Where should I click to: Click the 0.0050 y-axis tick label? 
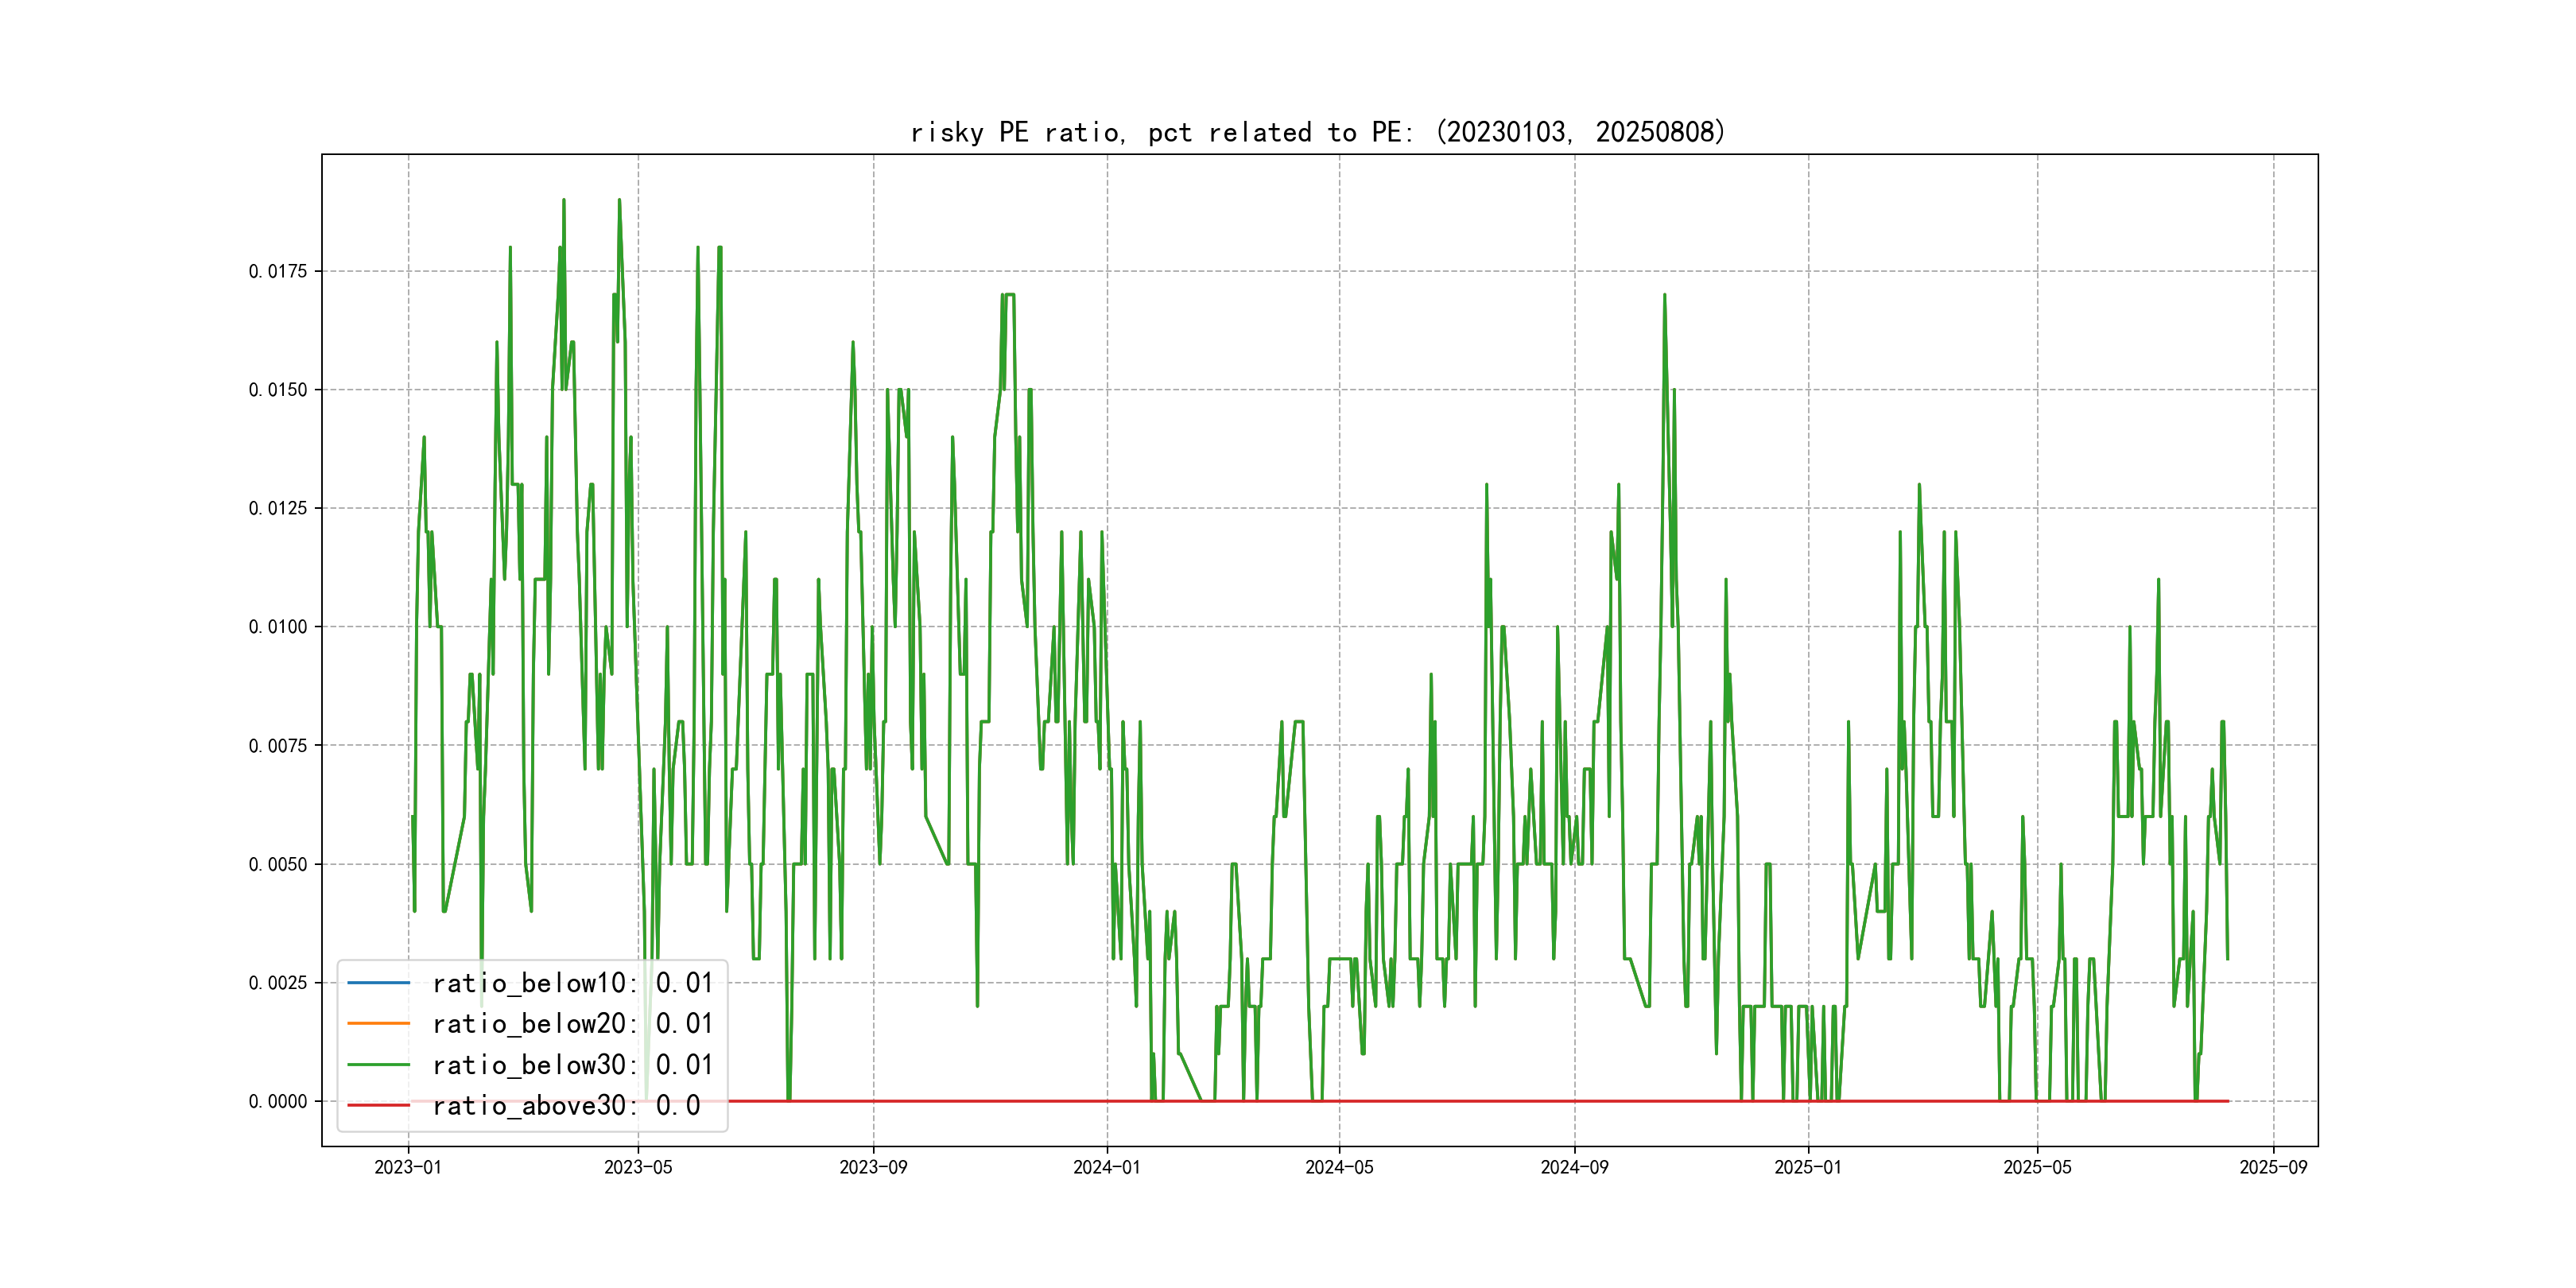point(278,864)
